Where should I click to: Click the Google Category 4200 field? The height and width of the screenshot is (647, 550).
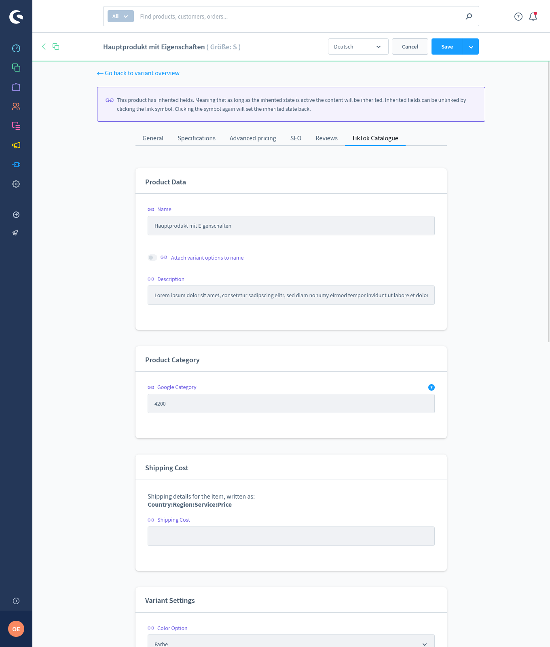pyautogui.click(x=291, y=404)
